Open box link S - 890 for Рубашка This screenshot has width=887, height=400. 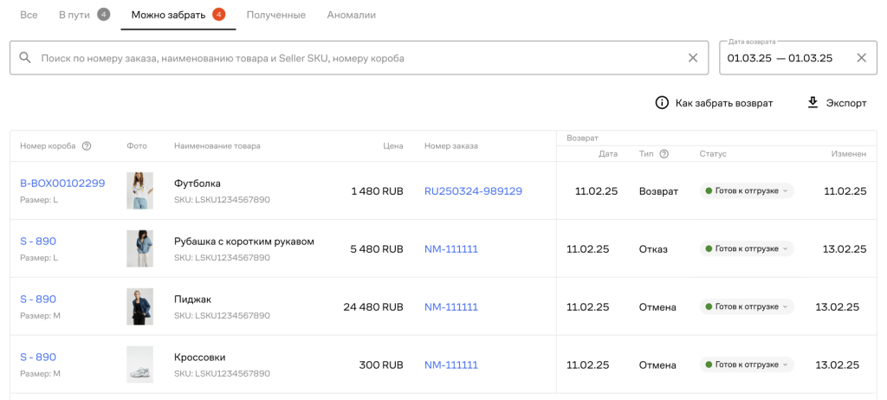(x=38, y=241)
